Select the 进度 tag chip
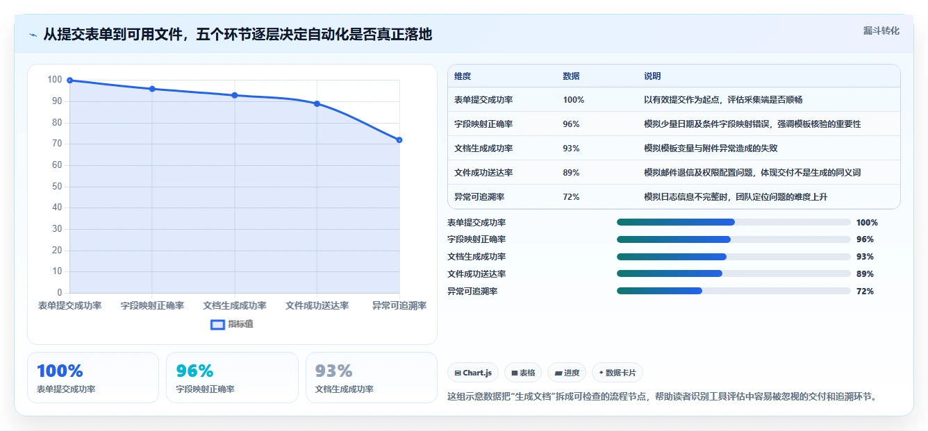928x431 pixels. tap(567, 373)
